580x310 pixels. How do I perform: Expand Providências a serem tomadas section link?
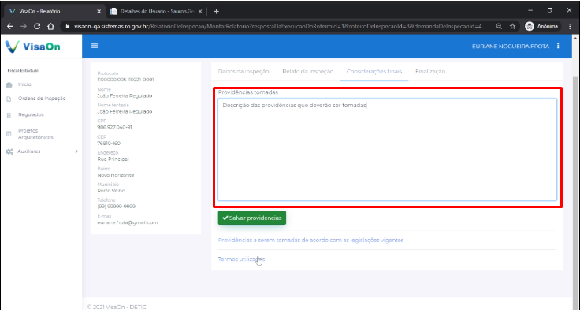[310, 241]
